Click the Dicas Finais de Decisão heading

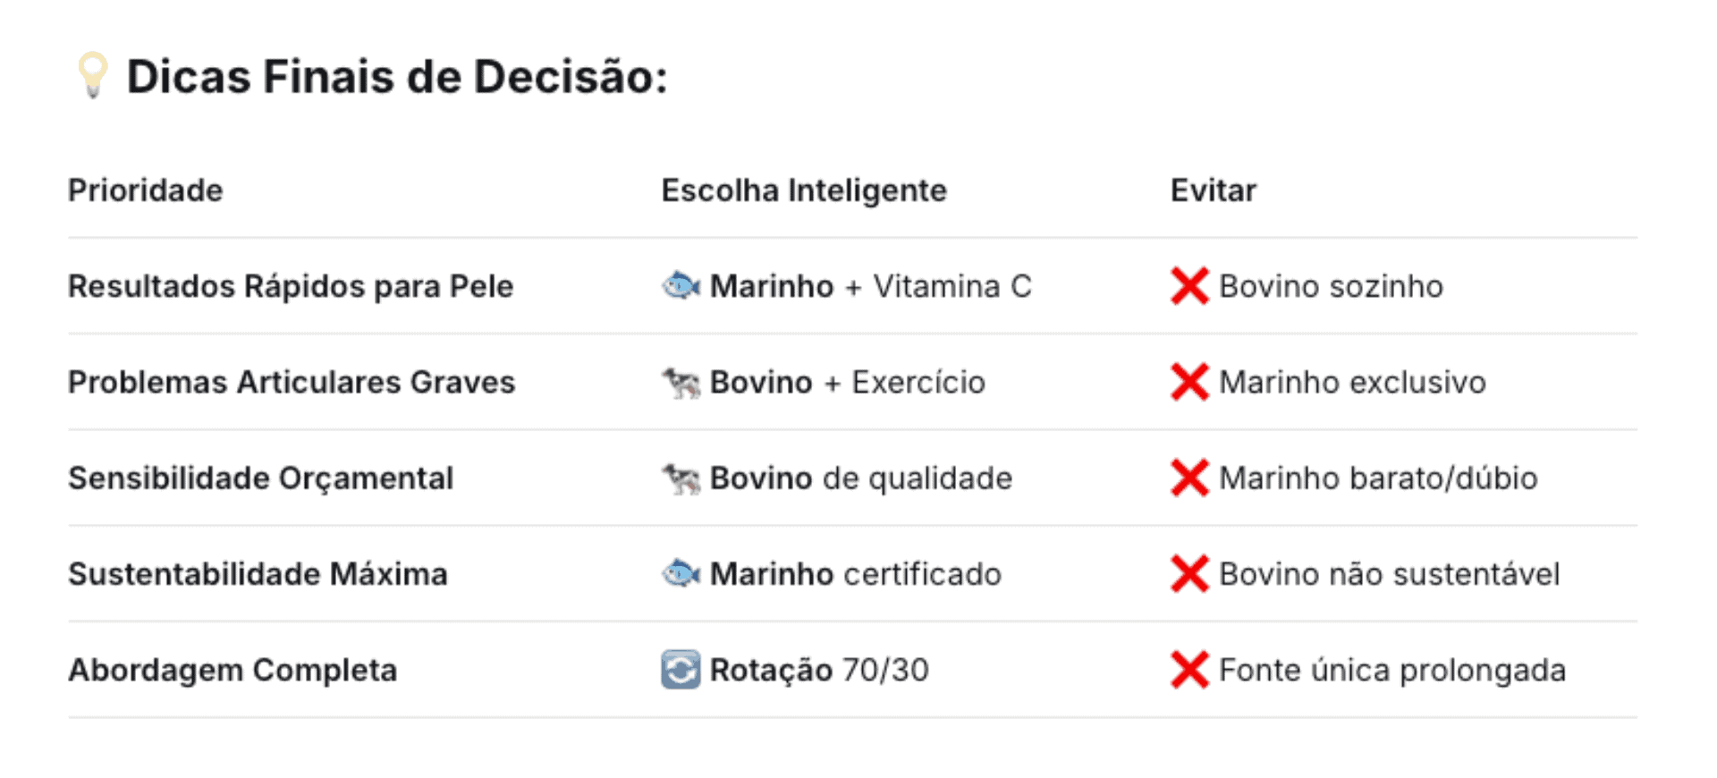(397, 77)
